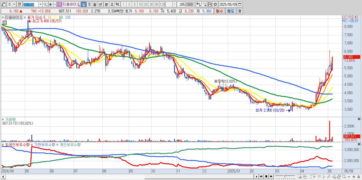Screen dimensions: 362x180
Task: Click the date field 2025/05/09
Action: click(x=228, y=4)
